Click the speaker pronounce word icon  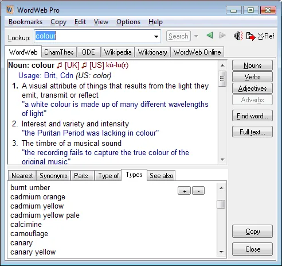(238, 36)
